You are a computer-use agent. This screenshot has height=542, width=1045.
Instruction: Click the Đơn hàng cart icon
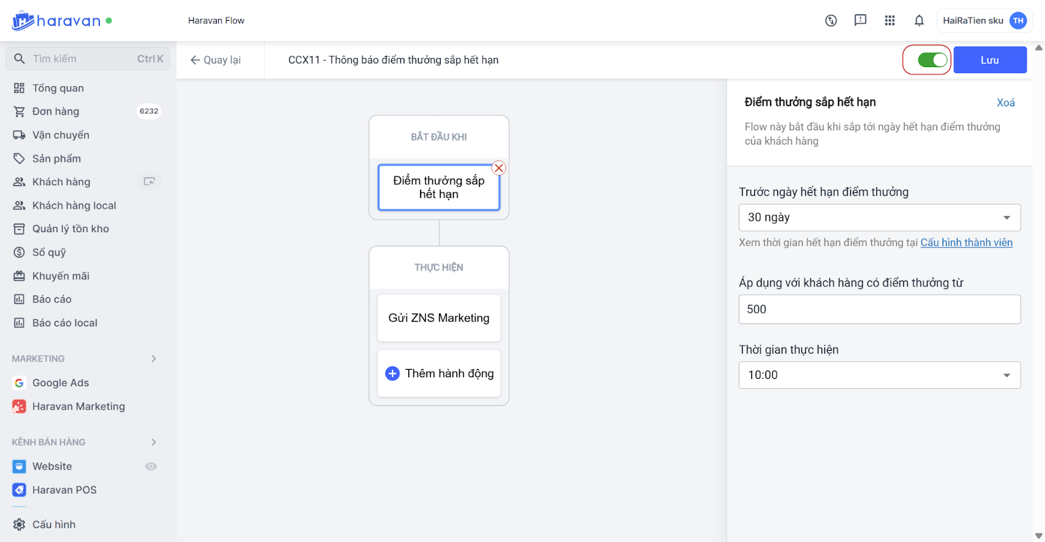(x=19, y=112)
